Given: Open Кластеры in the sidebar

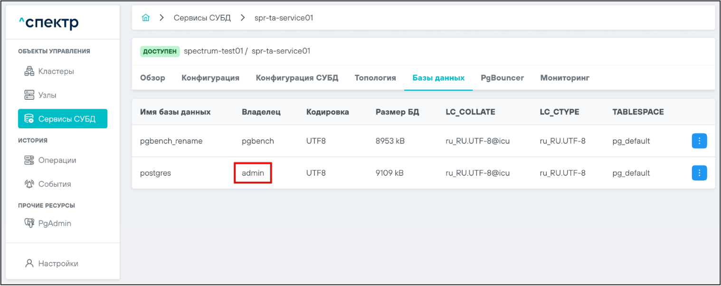Looking at the screenshot, I should [x=49, y=71].
